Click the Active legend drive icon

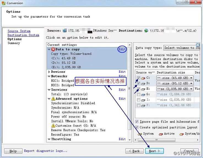pos(161,134)
